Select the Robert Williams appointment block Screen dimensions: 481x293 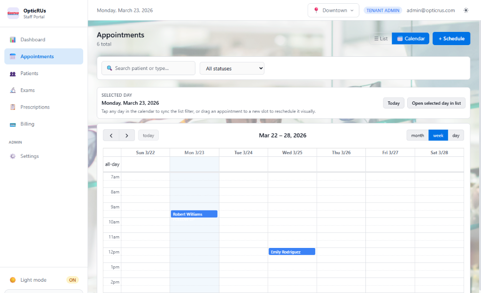tap(194, 214)
